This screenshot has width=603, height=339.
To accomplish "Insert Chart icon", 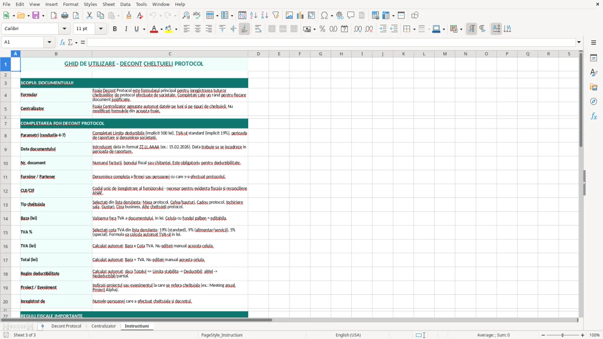I will pyautogui.click(x=300, y=16).
